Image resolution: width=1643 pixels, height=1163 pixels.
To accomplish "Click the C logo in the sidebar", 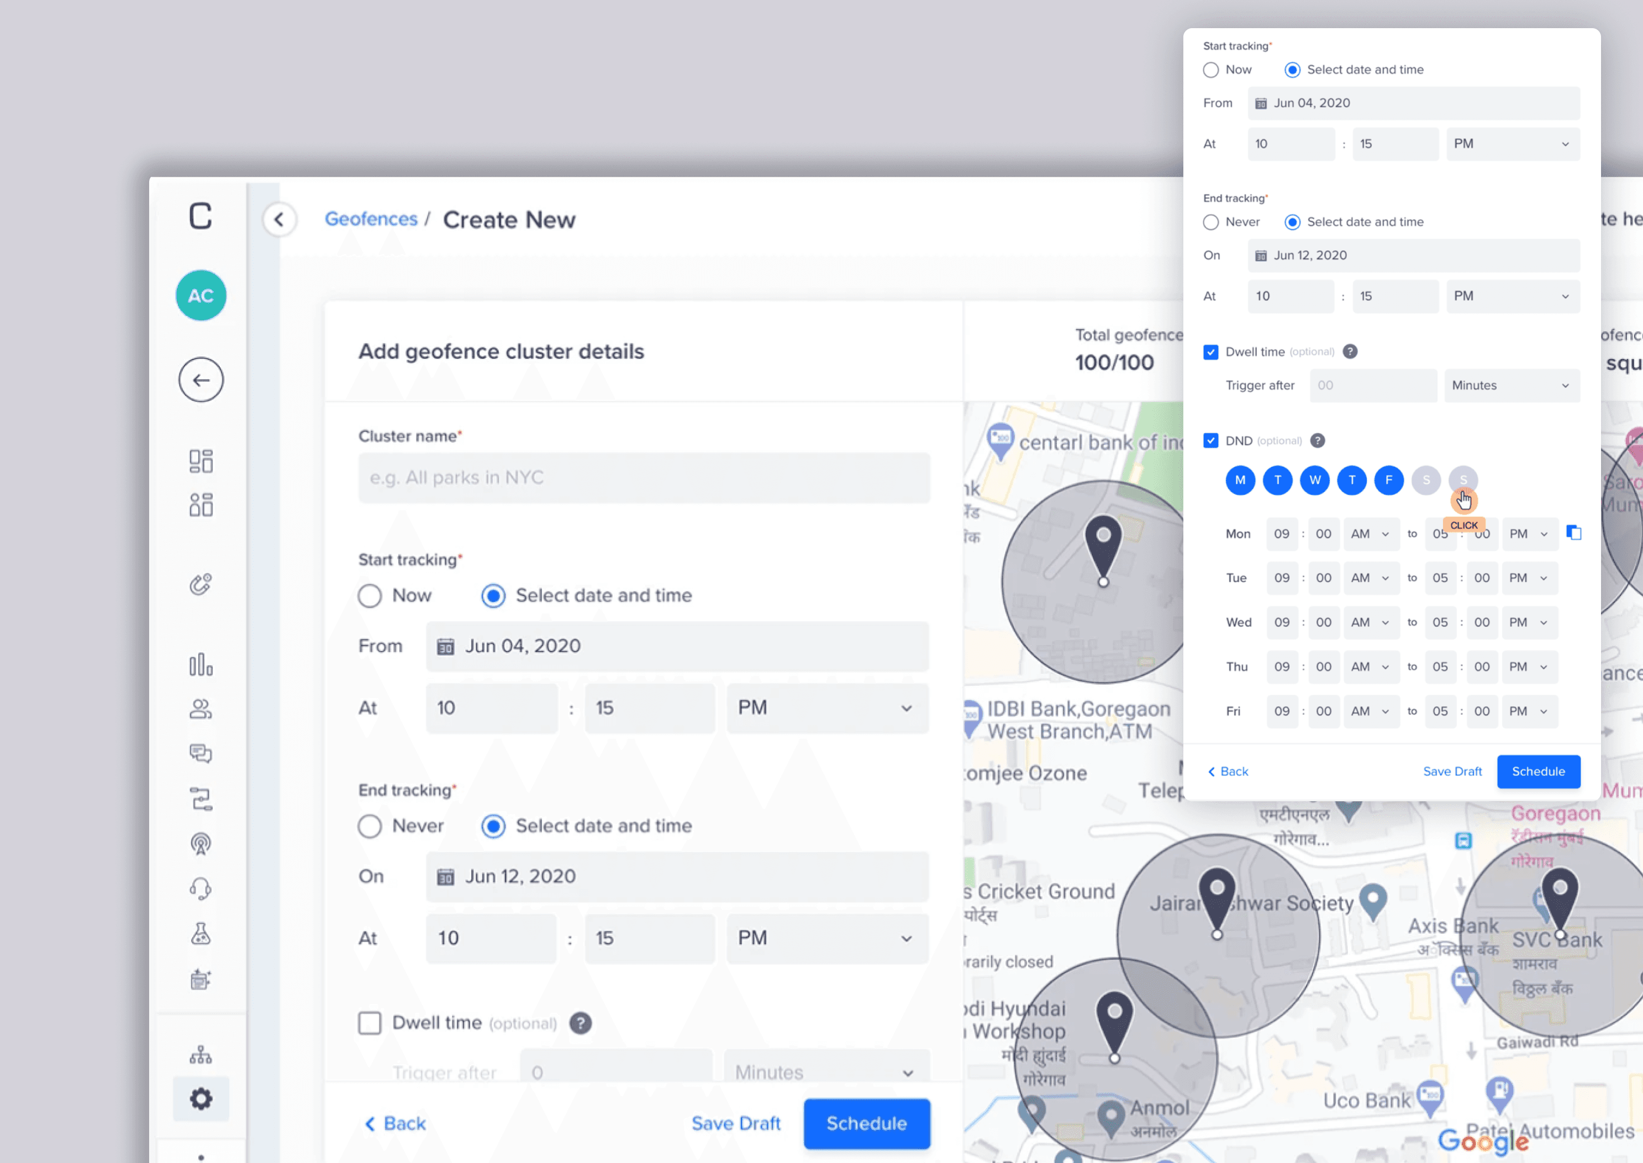I will coord(201,215).
